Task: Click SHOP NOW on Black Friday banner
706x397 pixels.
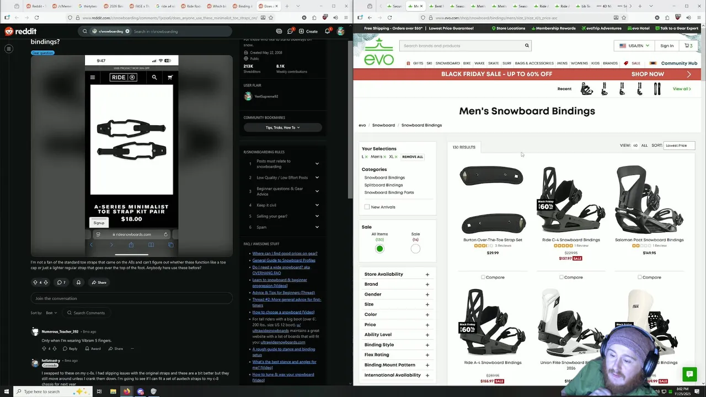Action: click(648, 74)
